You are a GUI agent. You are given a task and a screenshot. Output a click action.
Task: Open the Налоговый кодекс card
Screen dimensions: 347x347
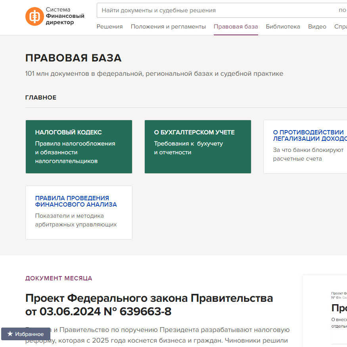79,146
